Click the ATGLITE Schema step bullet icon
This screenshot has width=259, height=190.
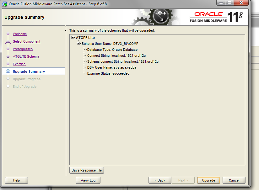8,56
